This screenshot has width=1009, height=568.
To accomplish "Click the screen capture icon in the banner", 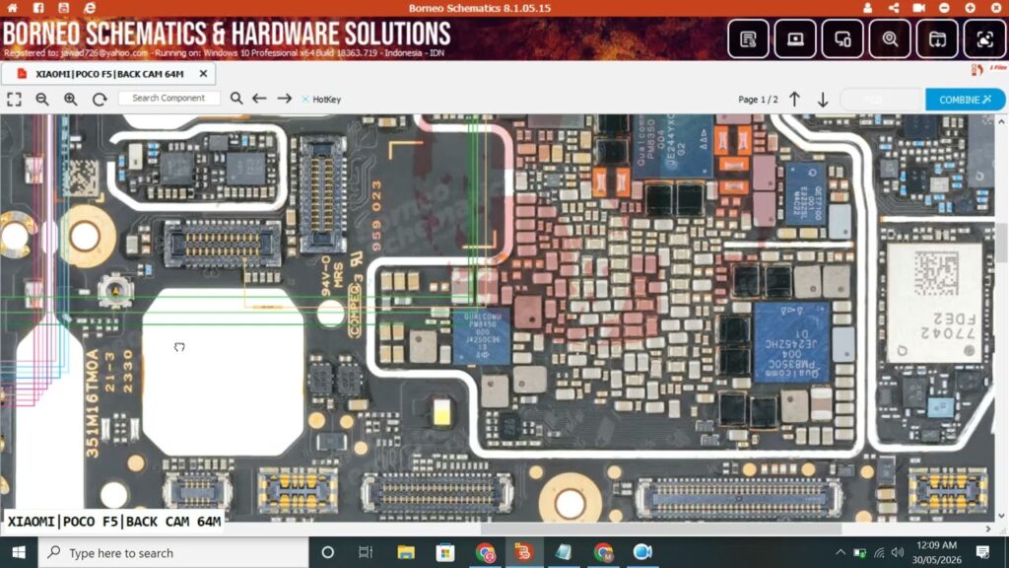I will pyautogui.click(x=984, y=39).
